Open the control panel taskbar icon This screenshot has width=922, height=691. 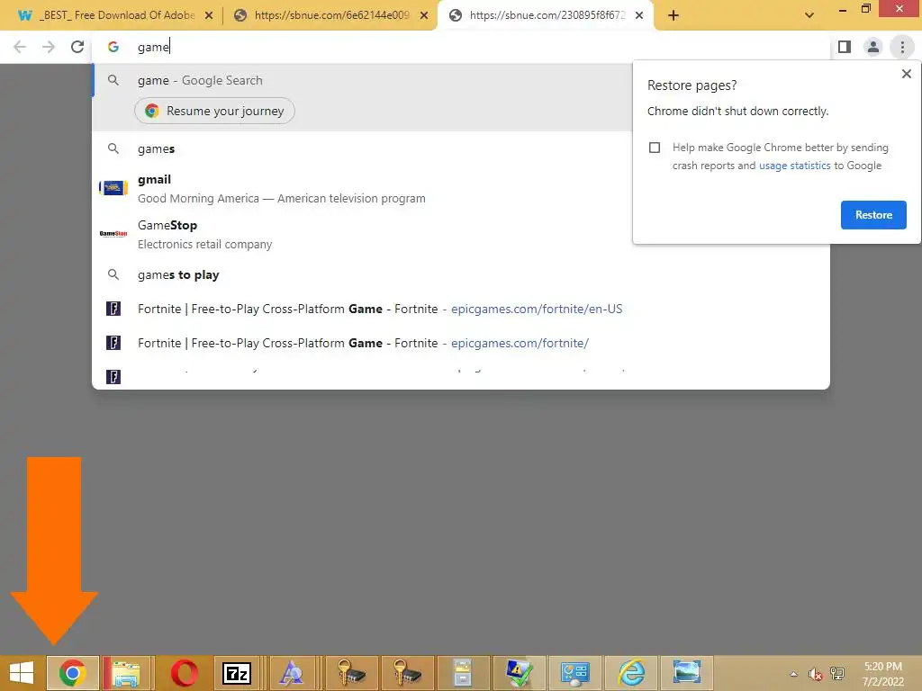575,673
